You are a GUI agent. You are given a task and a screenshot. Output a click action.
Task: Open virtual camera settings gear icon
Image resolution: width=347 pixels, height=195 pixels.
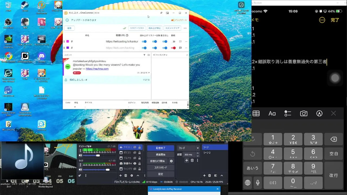[171, 161]
